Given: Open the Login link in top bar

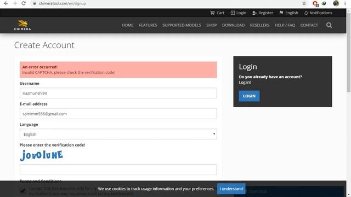Looking at the screenshot, I should click(241, 13).
